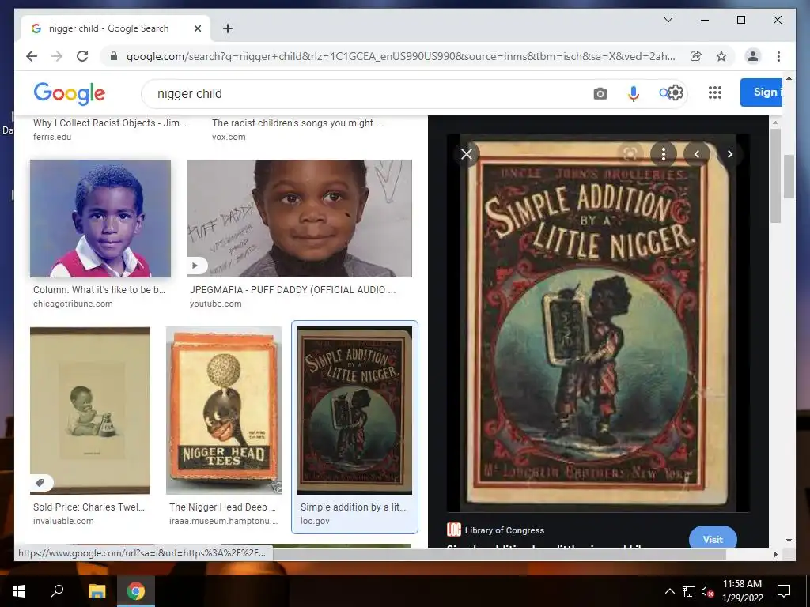The height and width of the screenshot is (607, 810).
Task: Visit the source page via Visit button
Action: pyautogui.click(x=713, y=538)
